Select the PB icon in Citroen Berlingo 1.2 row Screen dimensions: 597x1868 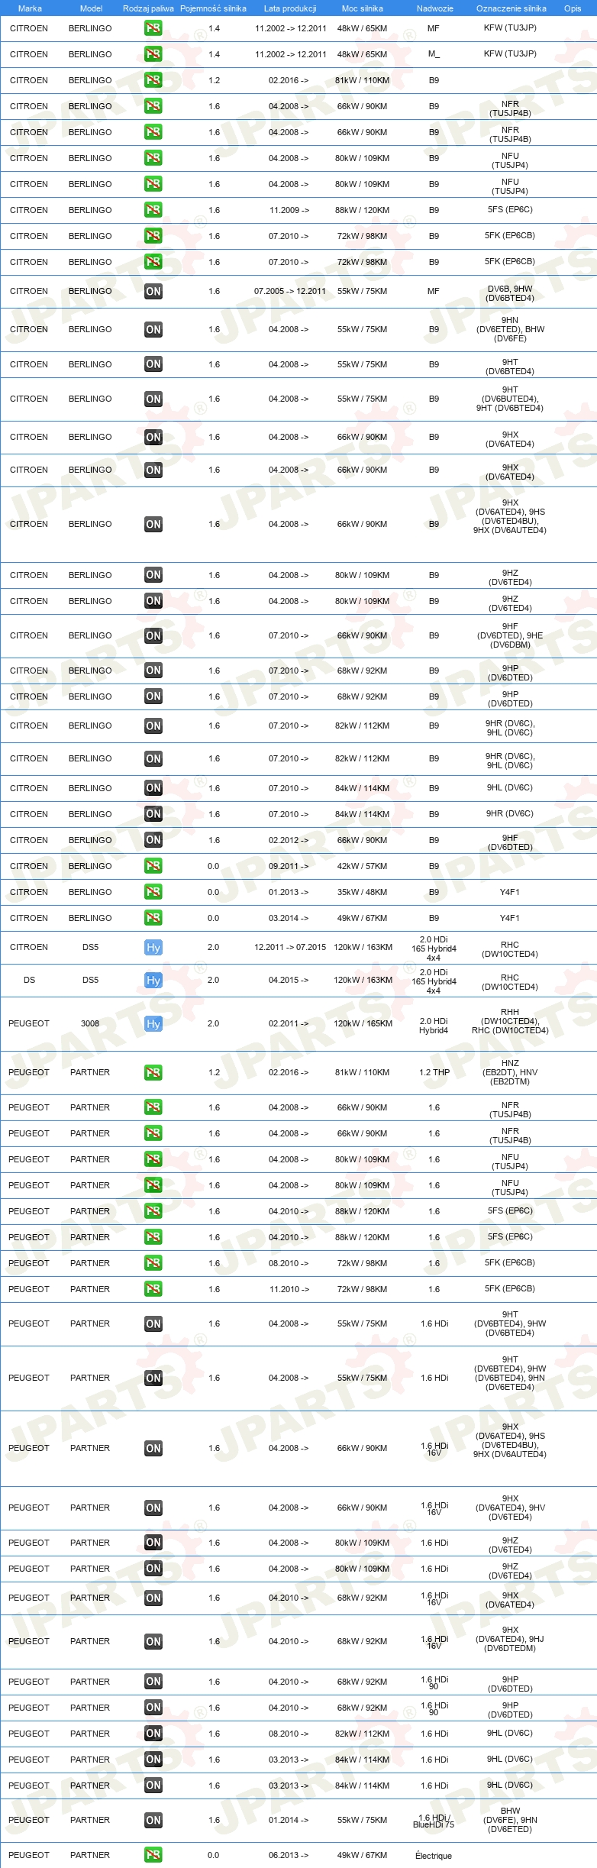coord(153,80)
